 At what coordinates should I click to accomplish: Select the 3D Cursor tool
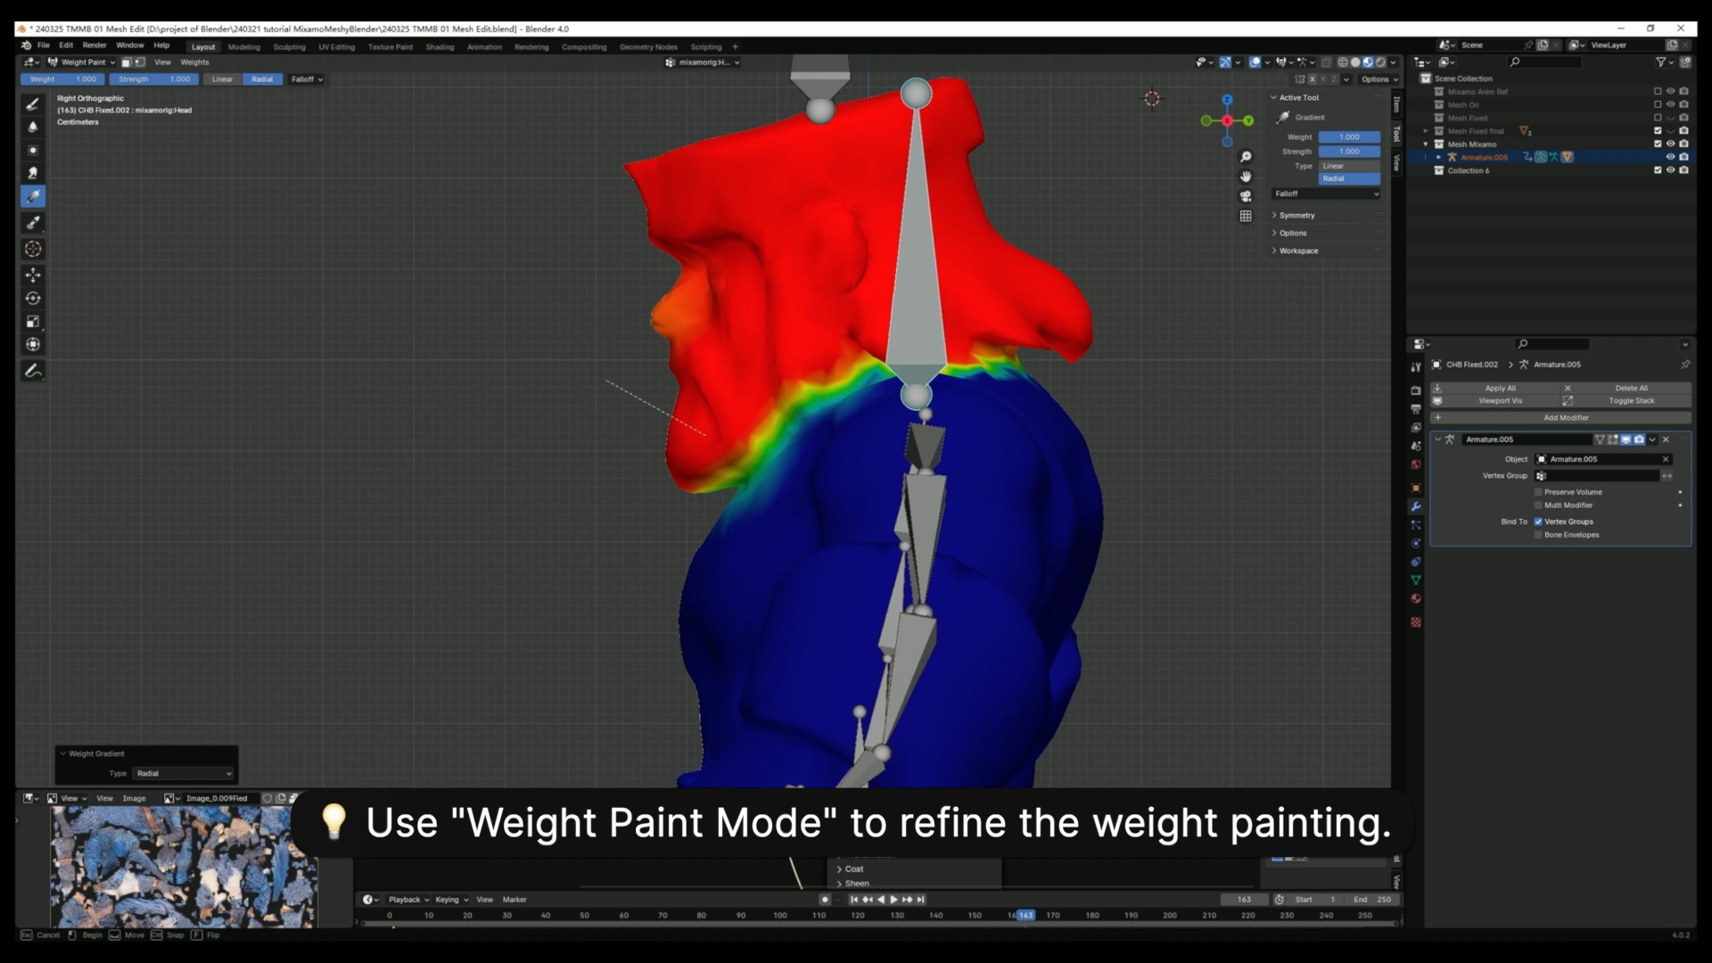[33, 249]
